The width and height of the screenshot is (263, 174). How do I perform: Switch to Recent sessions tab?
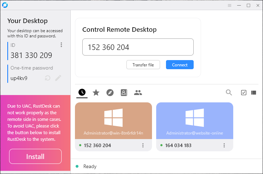[x=82, y=92]
